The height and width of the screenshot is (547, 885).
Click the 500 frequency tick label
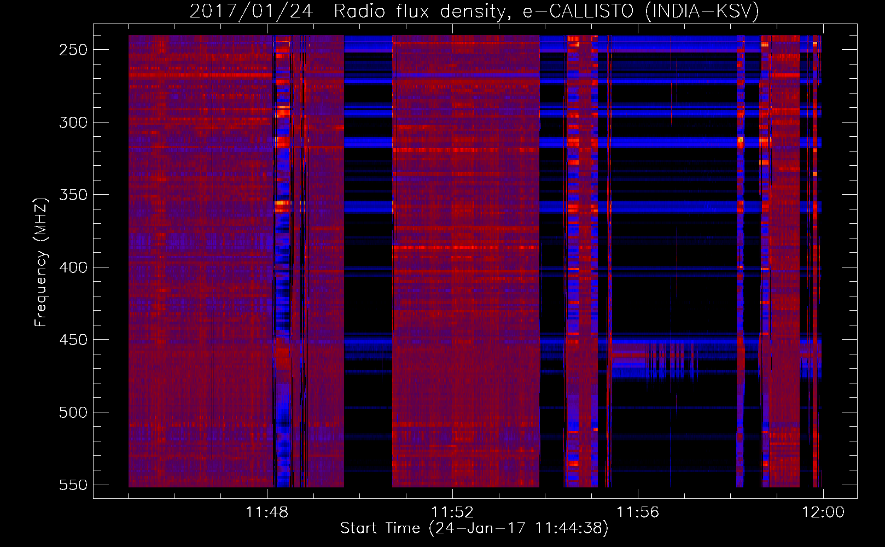pyautogui.click(x=73, y=412)
